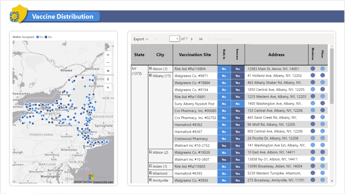Click the page number input field

175,39
